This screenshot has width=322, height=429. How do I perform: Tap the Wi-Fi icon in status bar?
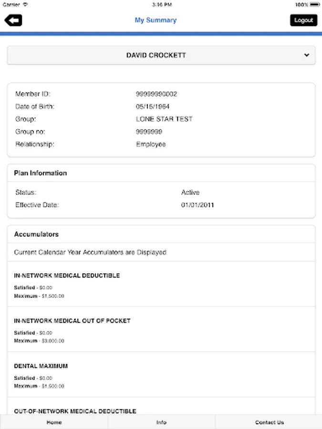(25, 4)
